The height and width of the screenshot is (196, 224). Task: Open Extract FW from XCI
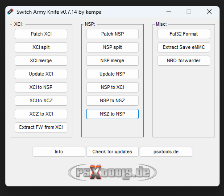tap(41, 127)
